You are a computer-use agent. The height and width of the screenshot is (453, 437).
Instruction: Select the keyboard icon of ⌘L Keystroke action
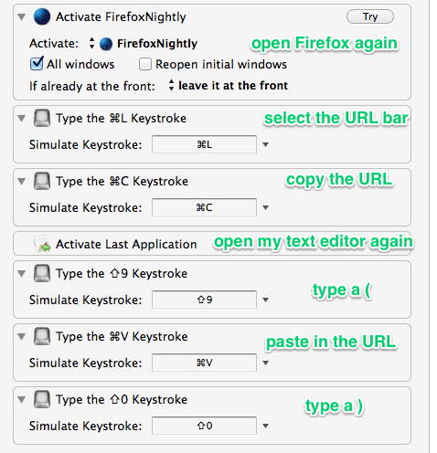(42, 118)
